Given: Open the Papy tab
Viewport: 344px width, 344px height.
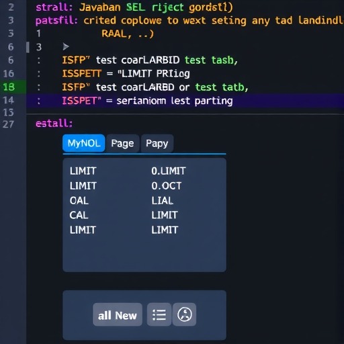Looking at the screenshot, I should (157, 143).
